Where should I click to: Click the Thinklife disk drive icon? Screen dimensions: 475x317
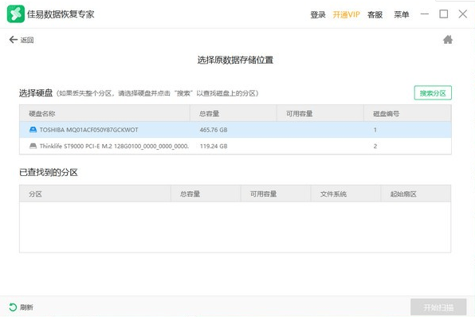[x=33, y=146]
